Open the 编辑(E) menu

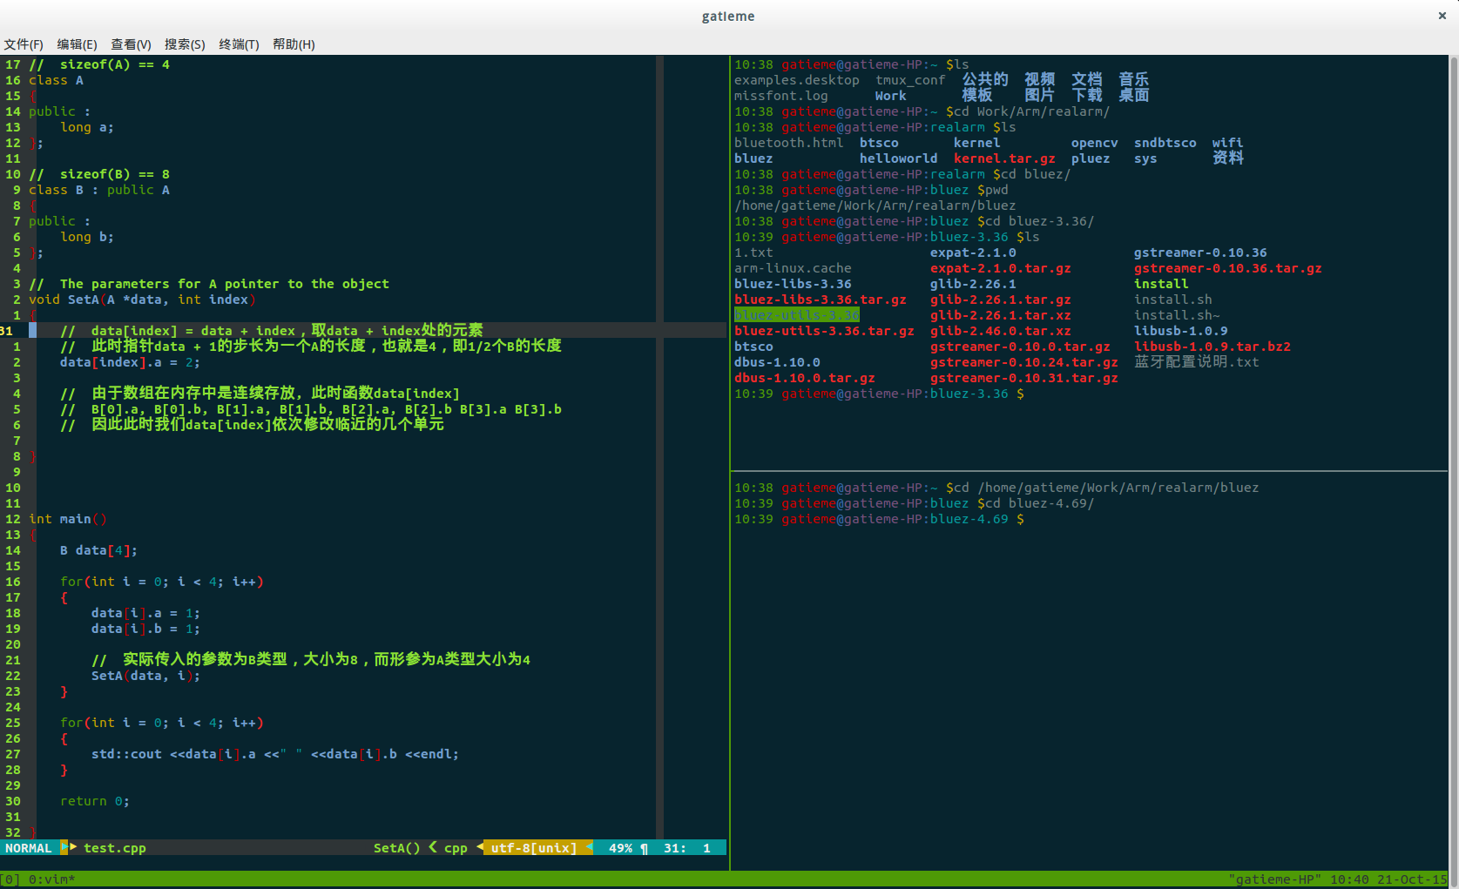click(x=77, y=44)
